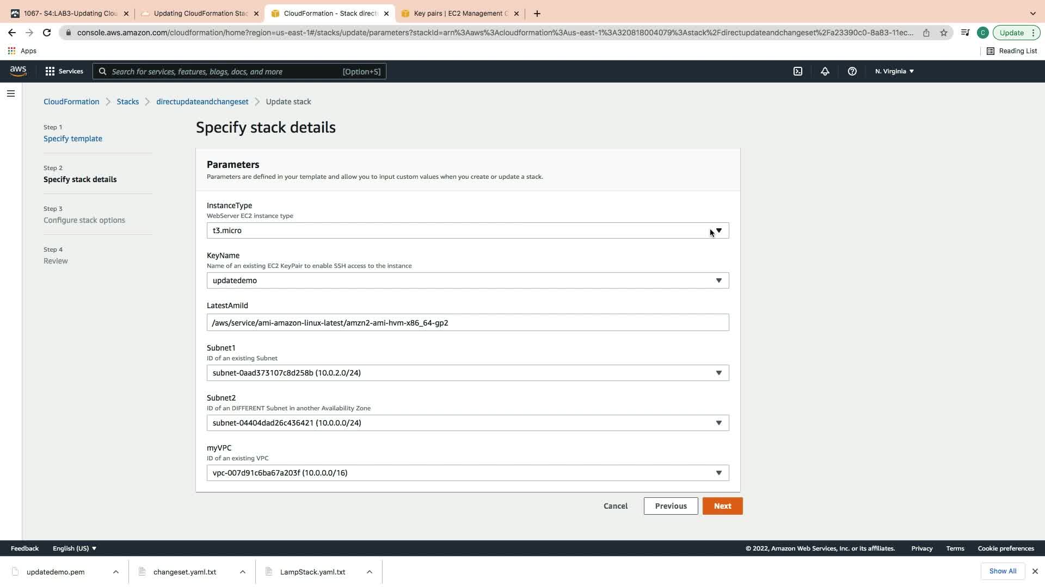Viewport: 1045px width, 587px height.
Task: Open the Stacks breadcrumb link
Action: coord(127,102)
